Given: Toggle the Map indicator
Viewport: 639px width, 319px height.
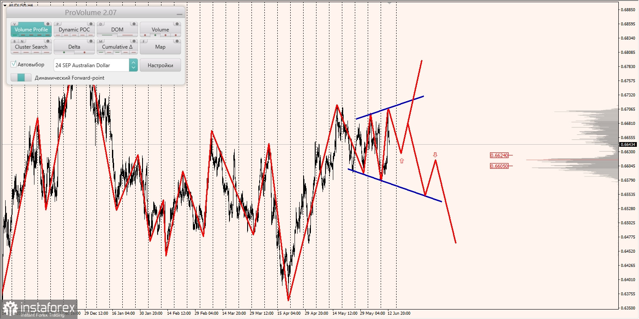Looking at the screenshot, I should (x=160, y=46).
